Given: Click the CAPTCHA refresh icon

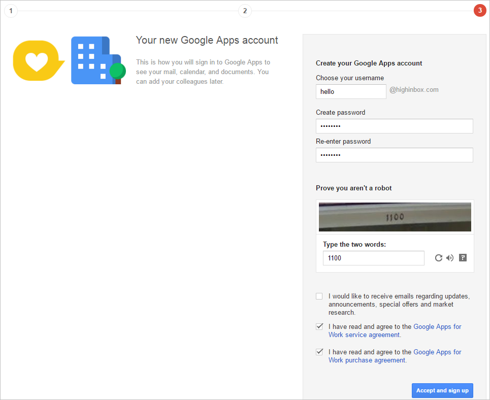Looking at the screenshot, I should (x=438, y=258).
